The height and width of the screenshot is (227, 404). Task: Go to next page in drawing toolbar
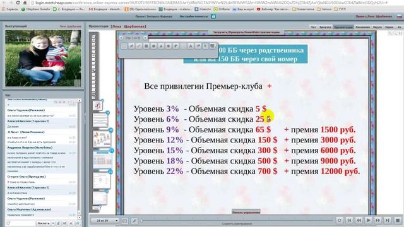[x=145, y=38]
